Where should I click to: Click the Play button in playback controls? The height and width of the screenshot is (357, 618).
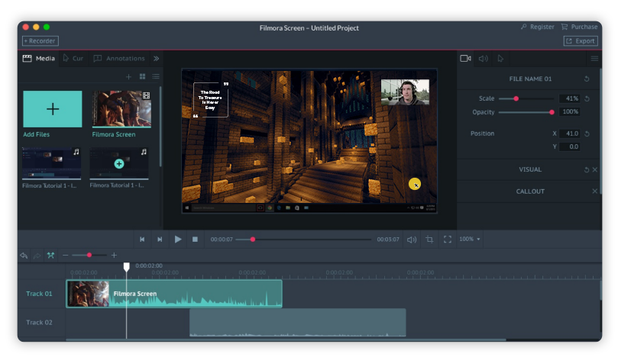[178, 240]
